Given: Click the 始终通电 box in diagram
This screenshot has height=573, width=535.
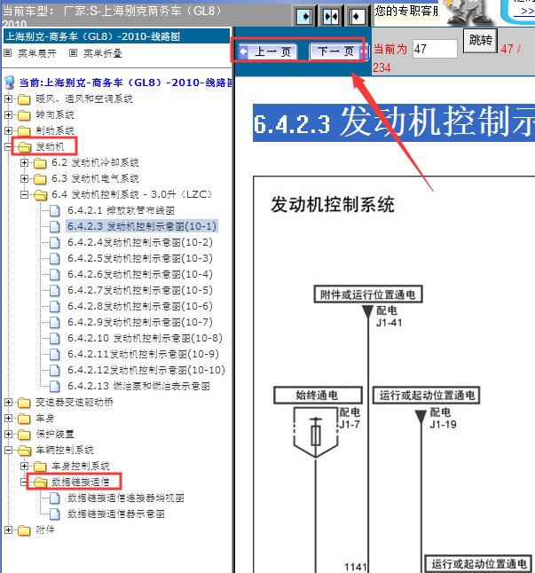Looking at the screenshot, I should click(318, 395).
